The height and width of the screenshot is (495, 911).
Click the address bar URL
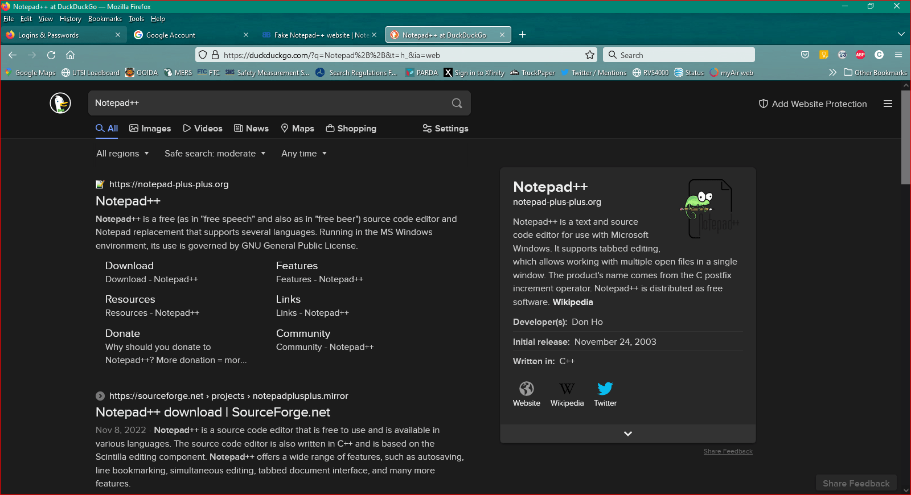coord(332,55)
